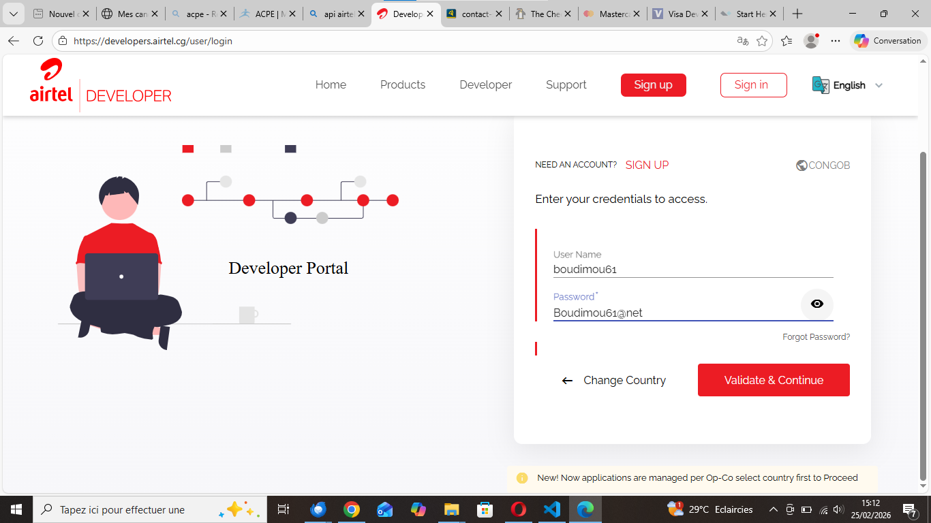931x523 pixels.
Task: Open Thunderbird from the taskbar
Action: (x=318, y=509)
